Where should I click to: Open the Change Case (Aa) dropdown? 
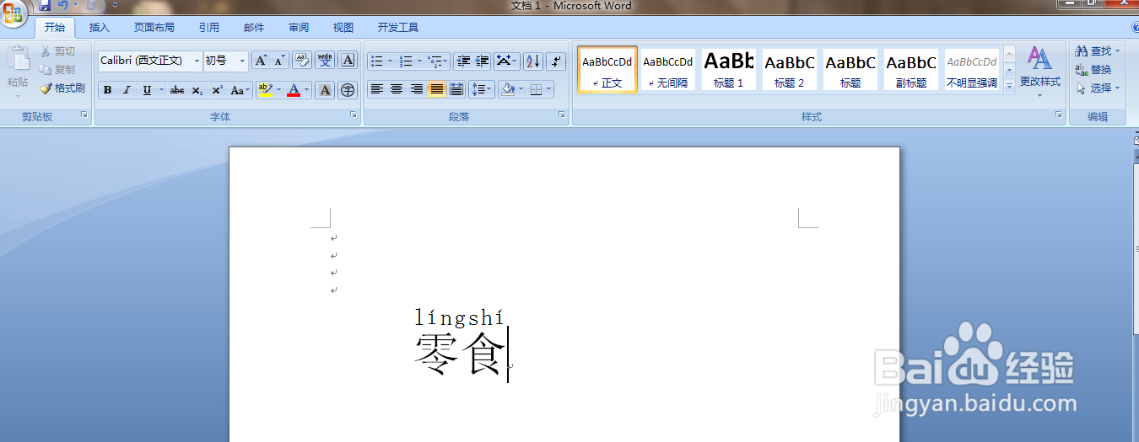[240, 90]
